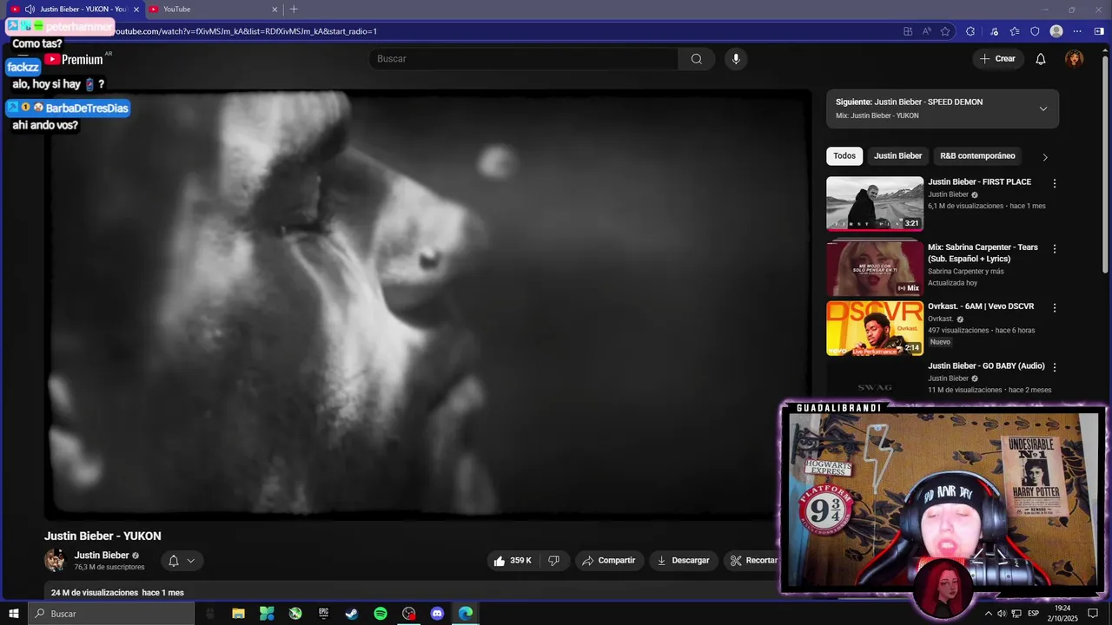
Task: Show hidden system tray icons
Action: point(988,614)
